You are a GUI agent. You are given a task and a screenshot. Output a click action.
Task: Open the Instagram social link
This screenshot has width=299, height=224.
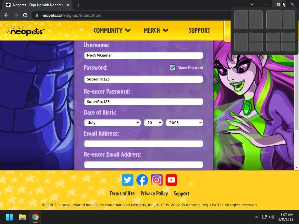(x=157, y=180)
